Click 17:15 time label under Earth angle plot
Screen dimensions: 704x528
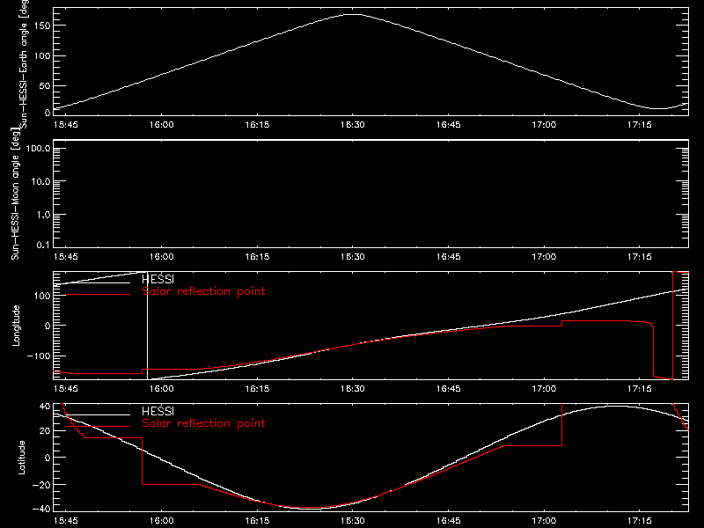tap(640, 125)
